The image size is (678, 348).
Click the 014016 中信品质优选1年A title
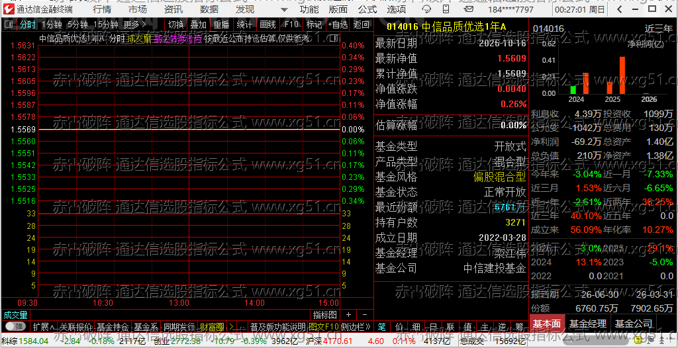(x=446, y=26)
